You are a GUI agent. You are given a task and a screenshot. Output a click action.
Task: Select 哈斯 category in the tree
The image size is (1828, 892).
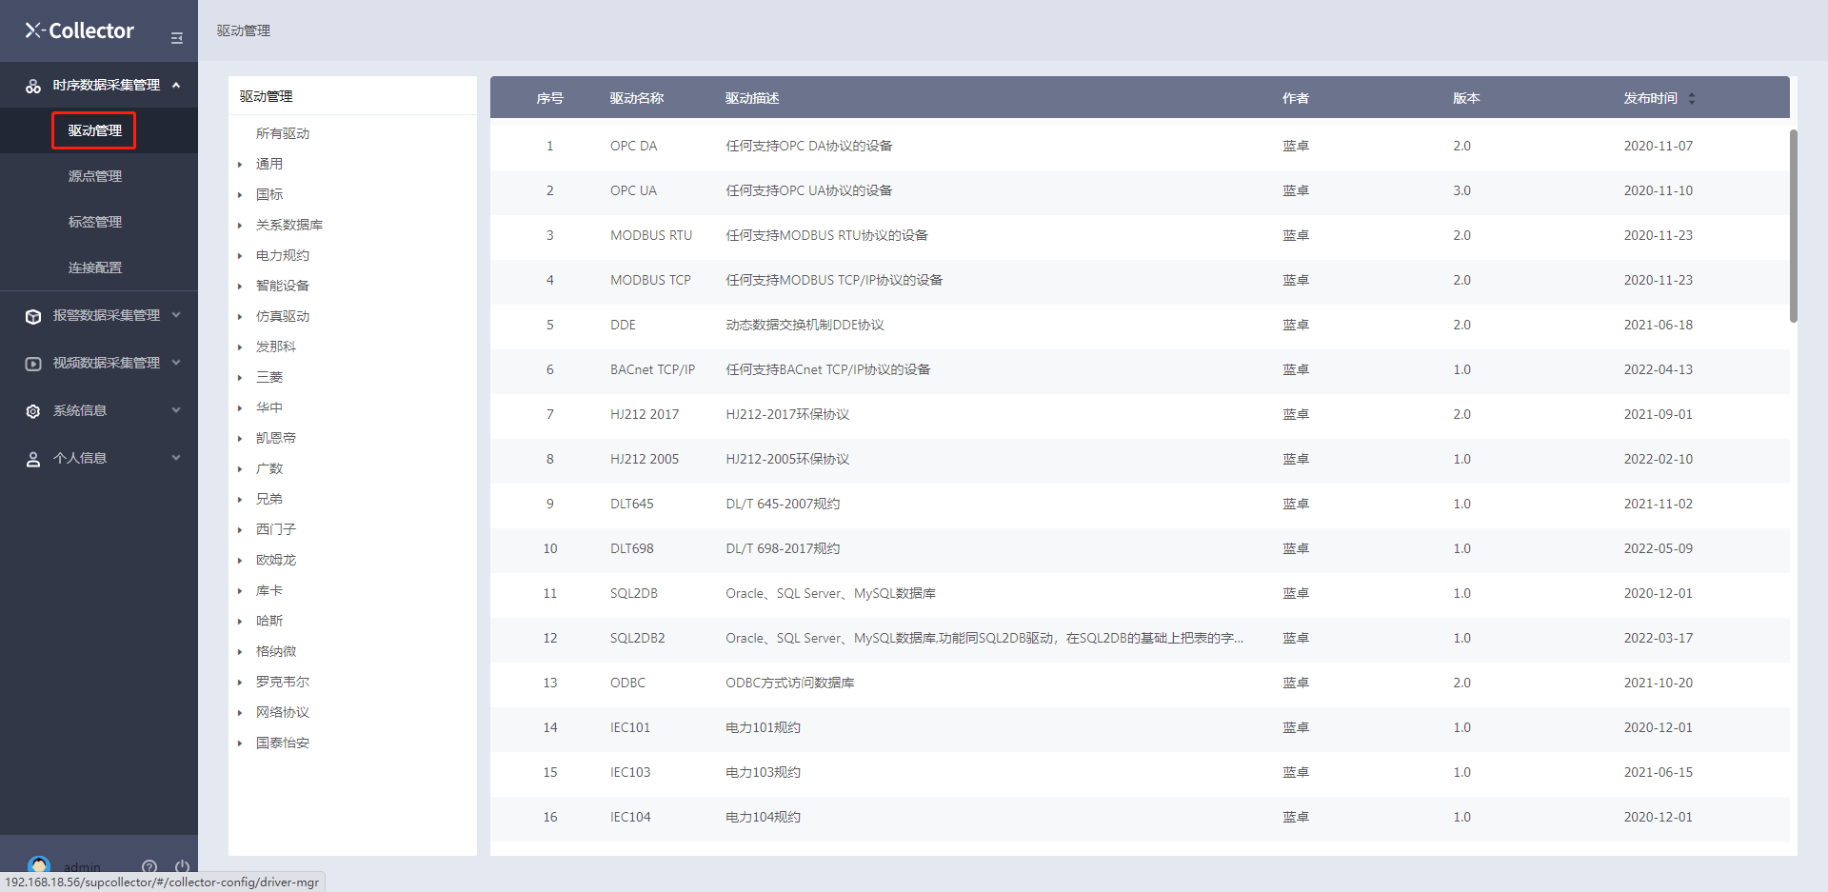pos(269,621)
